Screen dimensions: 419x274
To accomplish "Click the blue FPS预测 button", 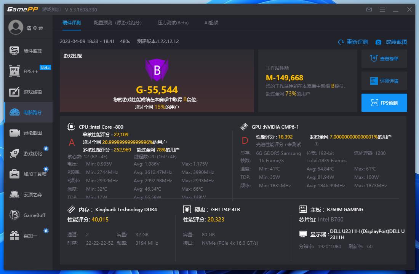I will pos(384,103).
